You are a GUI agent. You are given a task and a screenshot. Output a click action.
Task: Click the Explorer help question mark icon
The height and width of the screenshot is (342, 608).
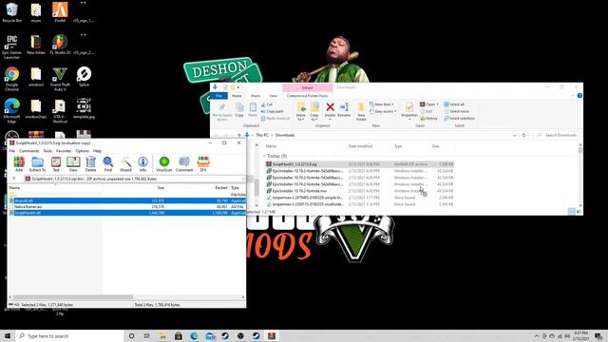(579, 95)
